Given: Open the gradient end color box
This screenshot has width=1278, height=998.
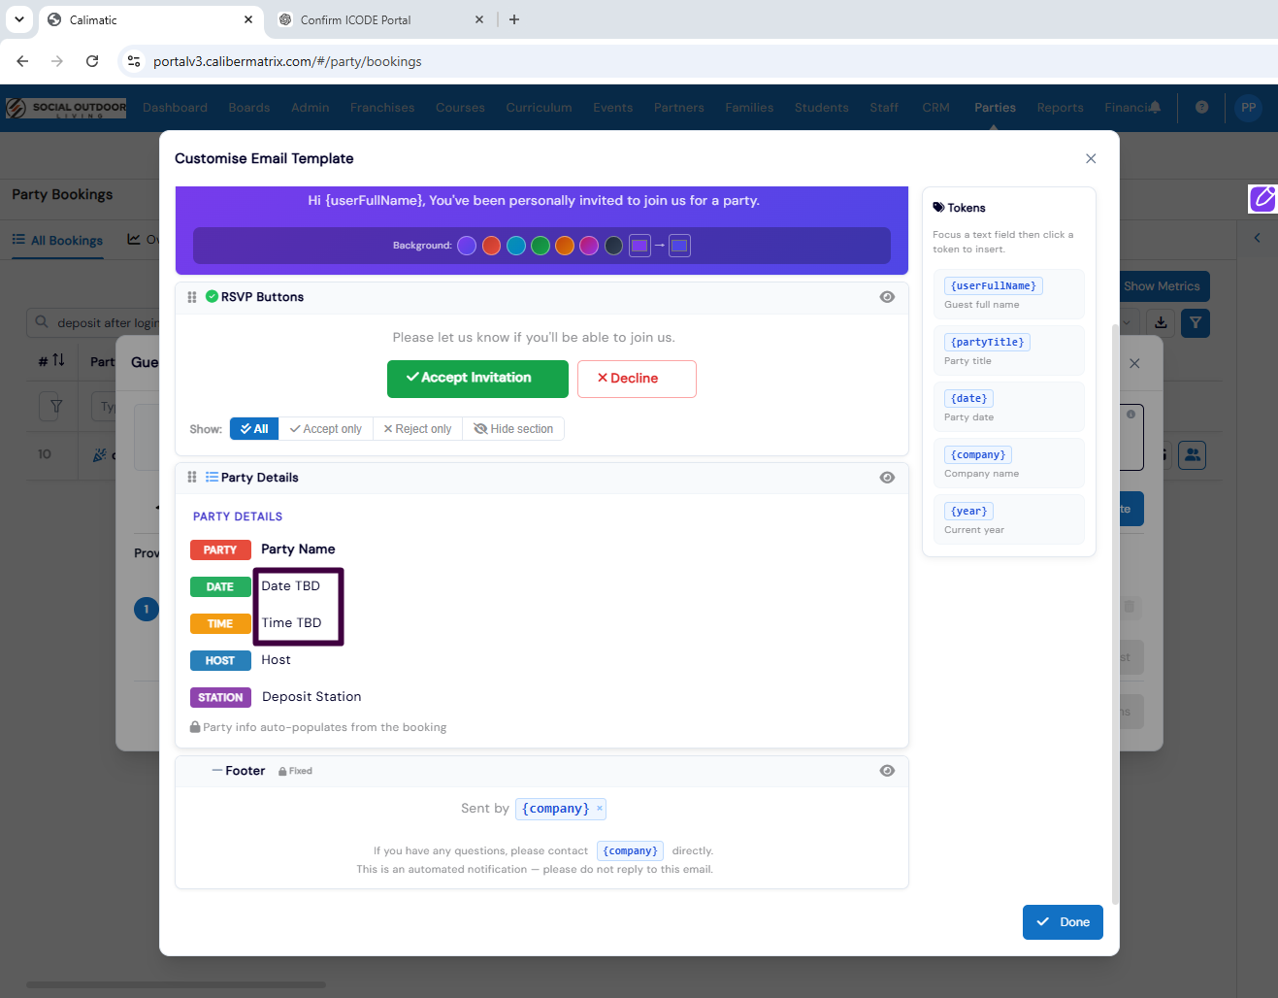Looking at the screenshot, I should (679, 246).
